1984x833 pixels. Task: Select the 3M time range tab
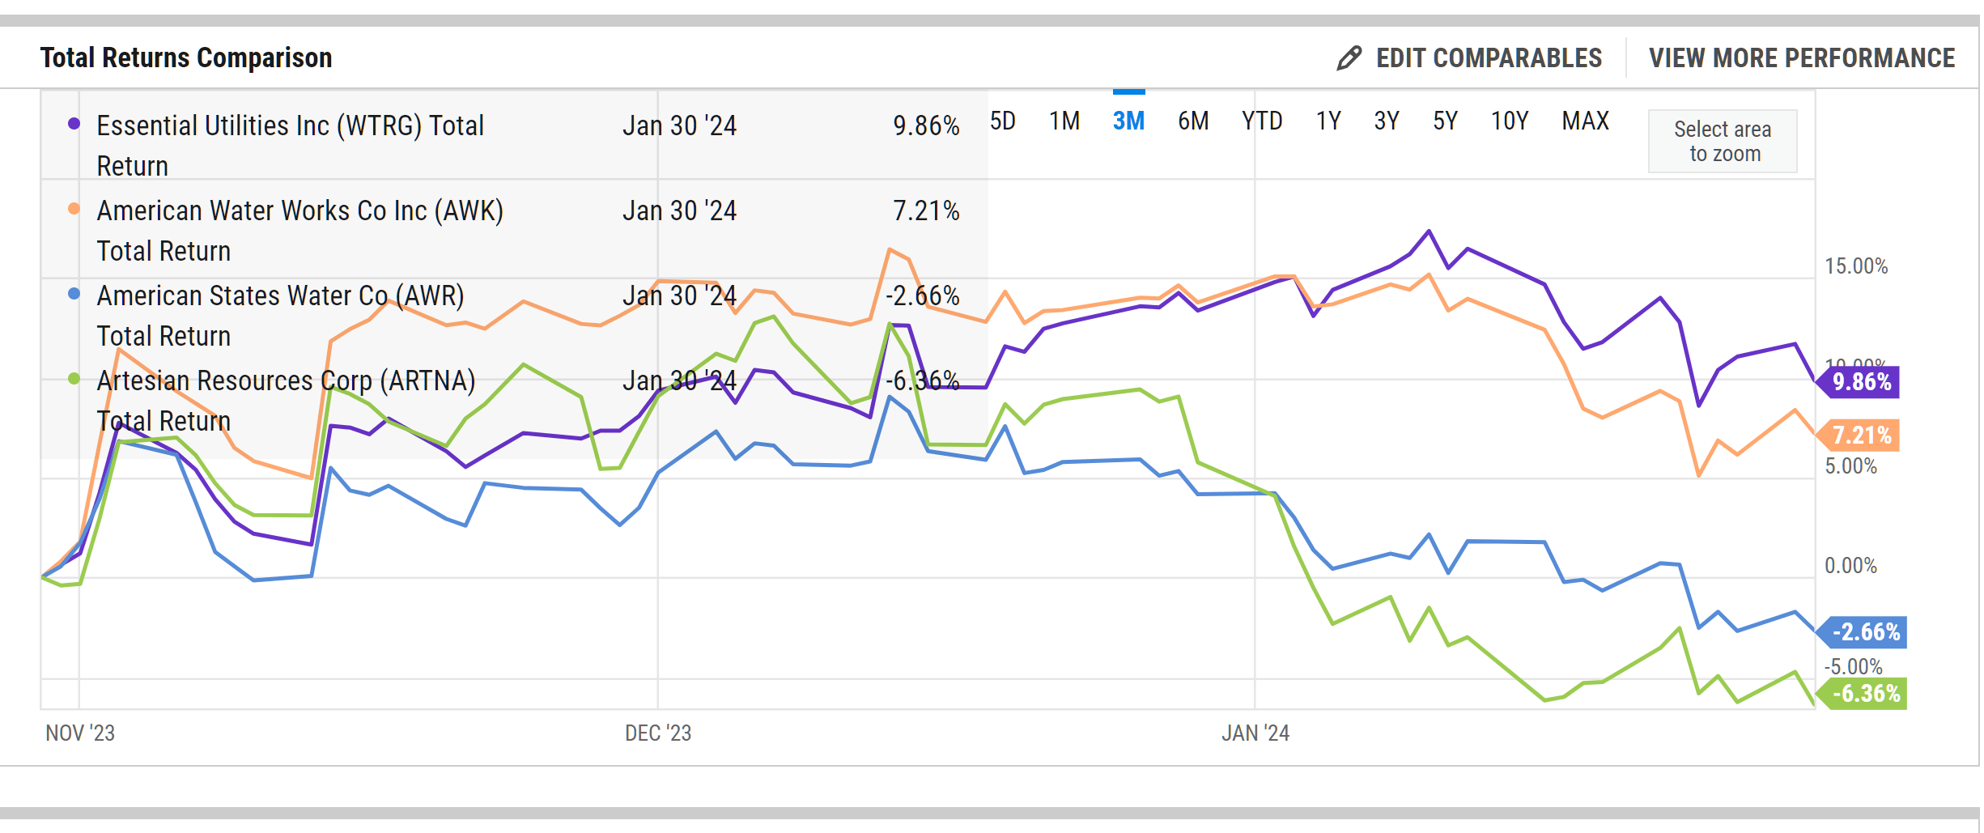(x=1128, y=121)
